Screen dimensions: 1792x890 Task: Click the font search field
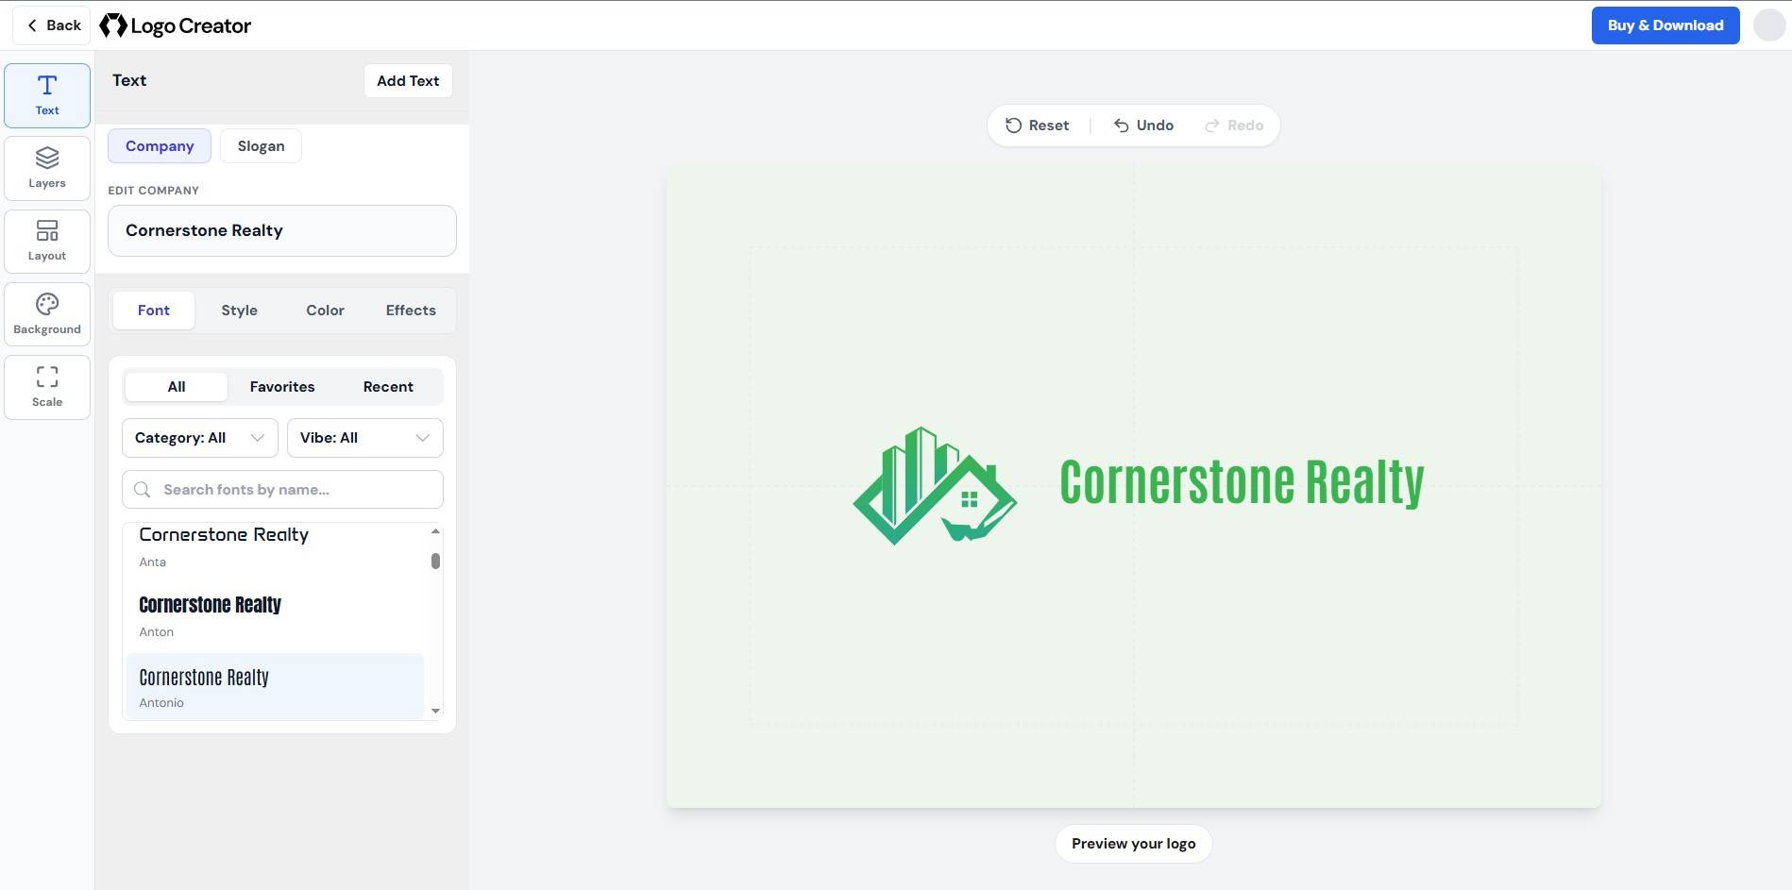282,490
